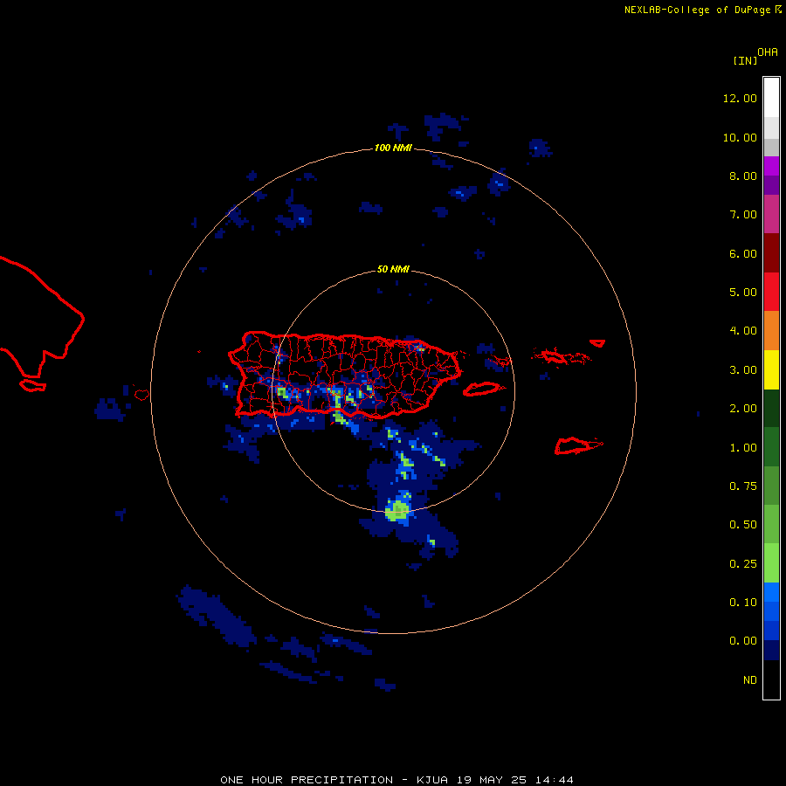Screen dimensions: 786x786
Task: Click the green rain cell on the 50 NMI ring
Action: point(398,510)
